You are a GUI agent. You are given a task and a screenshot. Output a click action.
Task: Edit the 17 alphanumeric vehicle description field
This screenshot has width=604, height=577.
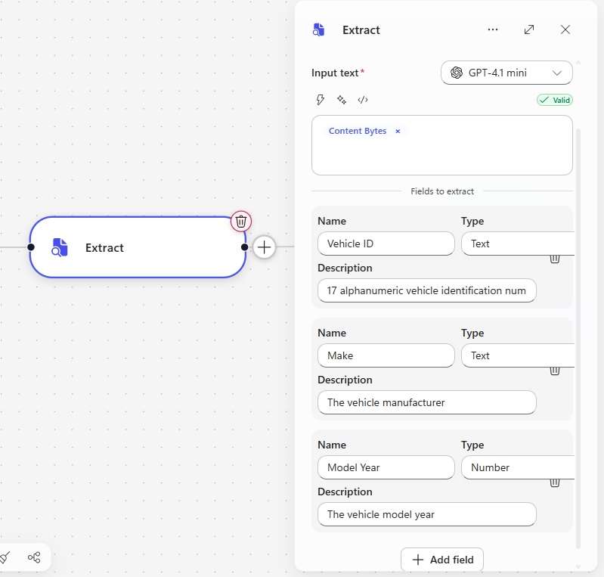(x=427, y=290)
